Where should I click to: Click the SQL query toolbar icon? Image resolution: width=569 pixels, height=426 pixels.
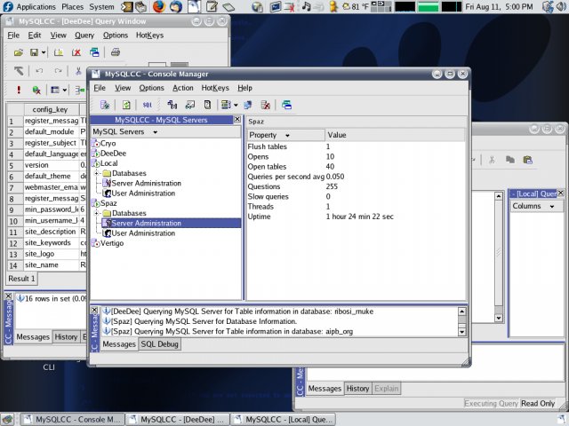click(x=147, y=105)
